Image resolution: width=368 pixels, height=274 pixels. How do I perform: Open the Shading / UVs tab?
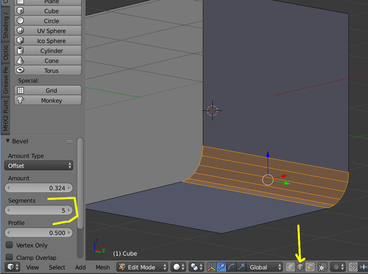coord(6,25)
